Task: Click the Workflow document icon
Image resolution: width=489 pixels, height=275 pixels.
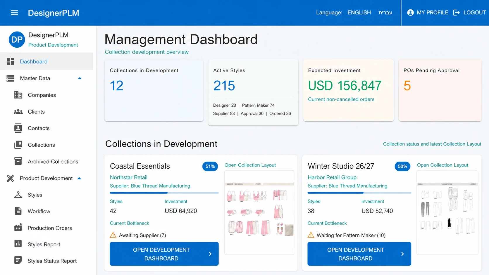Action: [x=18, y=211]
